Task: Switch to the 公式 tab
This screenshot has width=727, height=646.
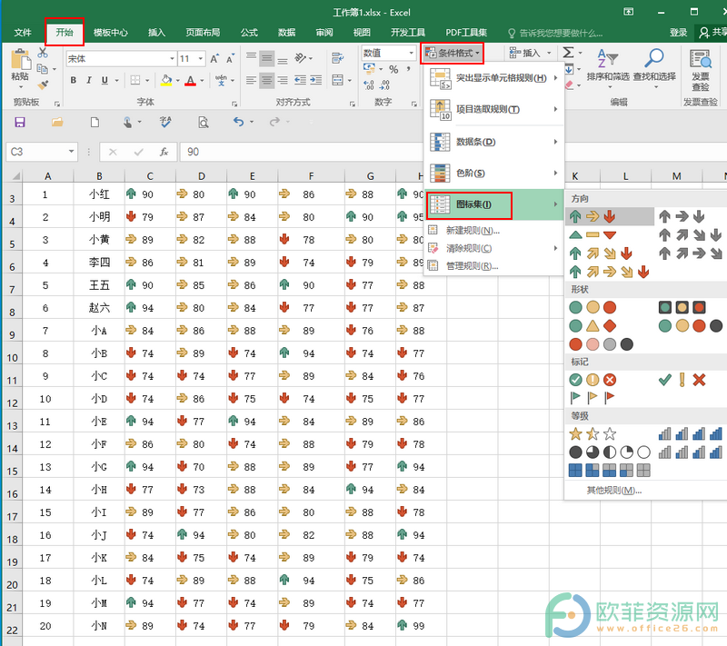Action: tap(249, 33)
